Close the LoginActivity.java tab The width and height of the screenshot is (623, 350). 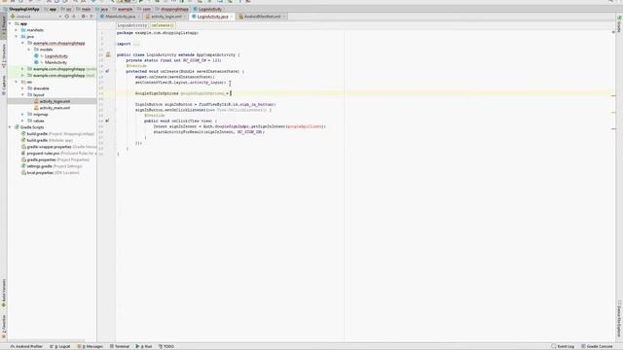[x=232, y=17]
